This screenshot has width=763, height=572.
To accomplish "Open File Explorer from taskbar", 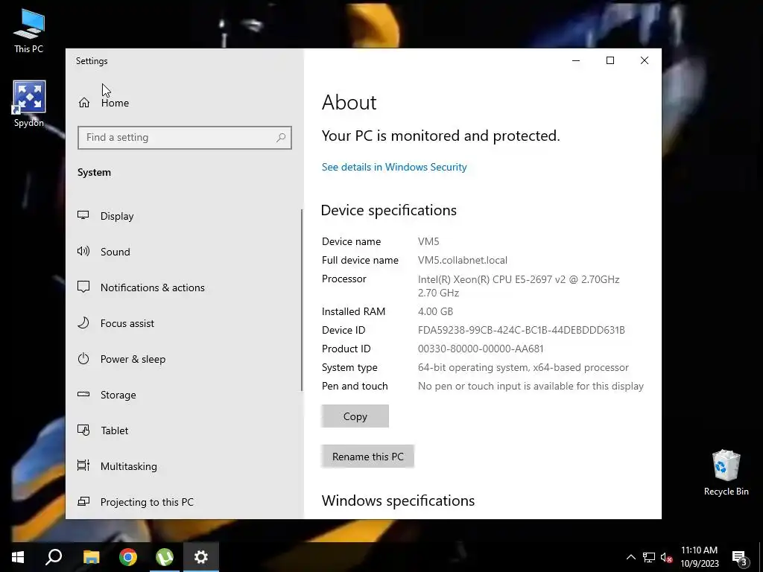I will tap(91, 557).
